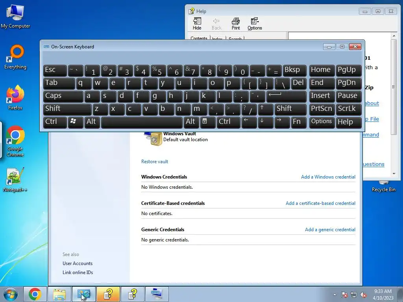Click the Help window vertical scrollbar thumb

pyautogui.click(x=394, y=87)
